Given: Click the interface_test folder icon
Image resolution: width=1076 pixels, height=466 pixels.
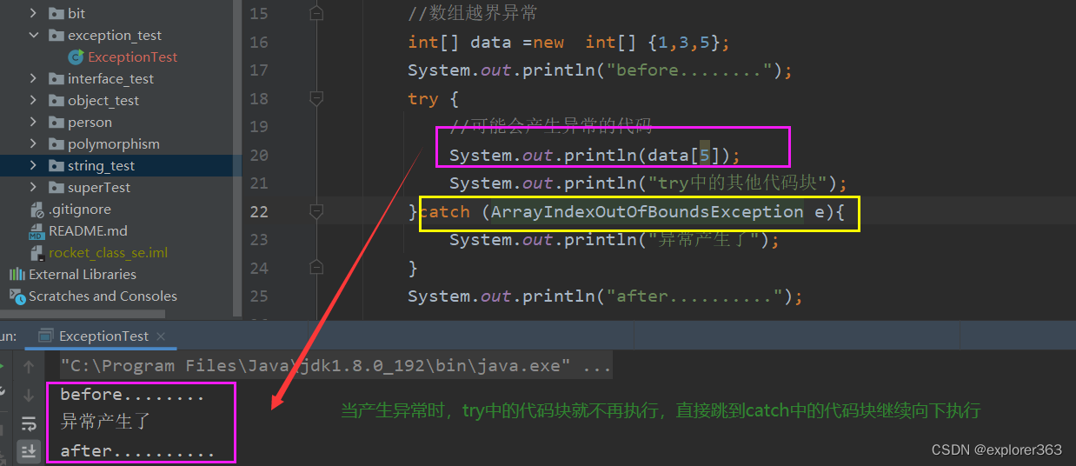Looking at the screenshot, I should [56, 79].
